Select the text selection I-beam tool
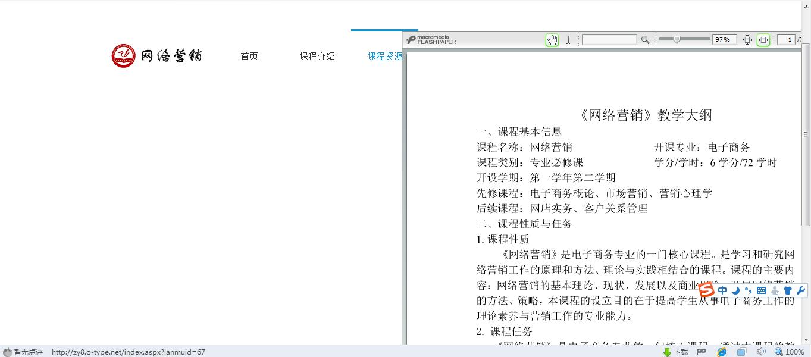Screen dimensions: 811x357 pos(568,40)
